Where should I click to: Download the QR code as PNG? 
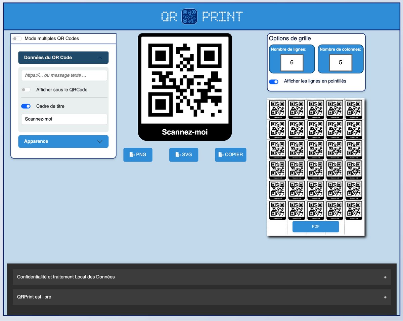(x=138, y=154)
